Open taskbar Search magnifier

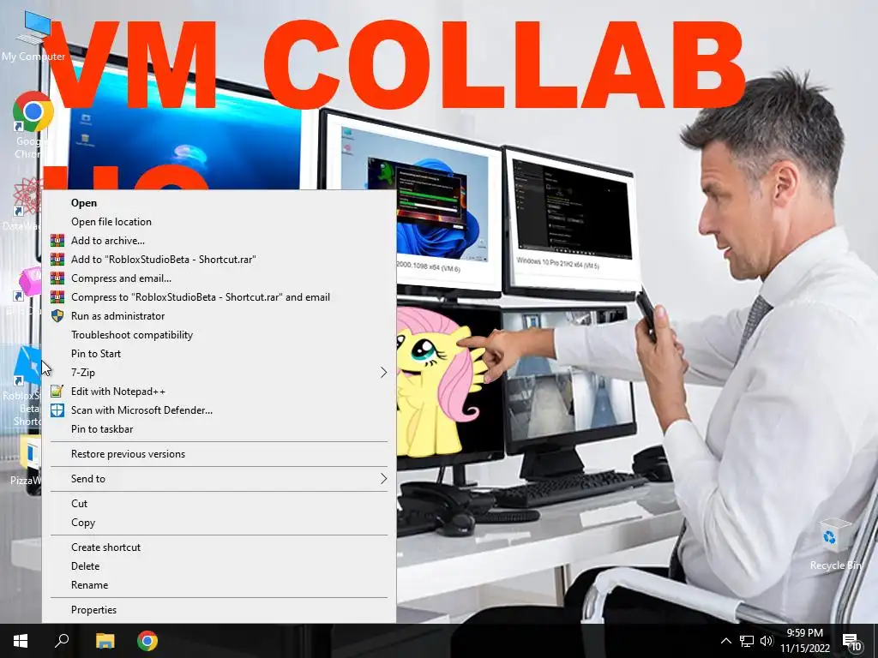click(x=62, y=641)
